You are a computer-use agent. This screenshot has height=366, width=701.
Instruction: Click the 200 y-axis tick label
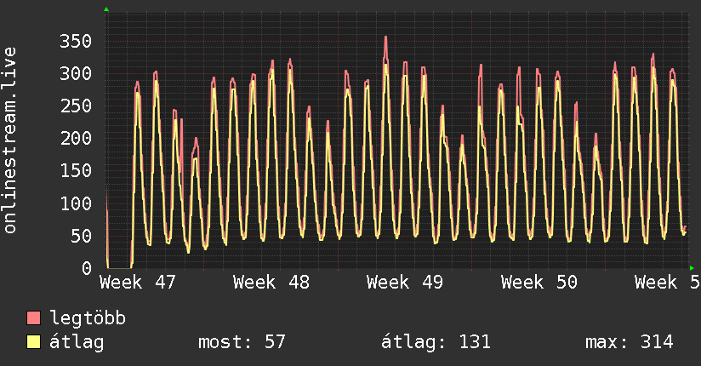[76, 138]
